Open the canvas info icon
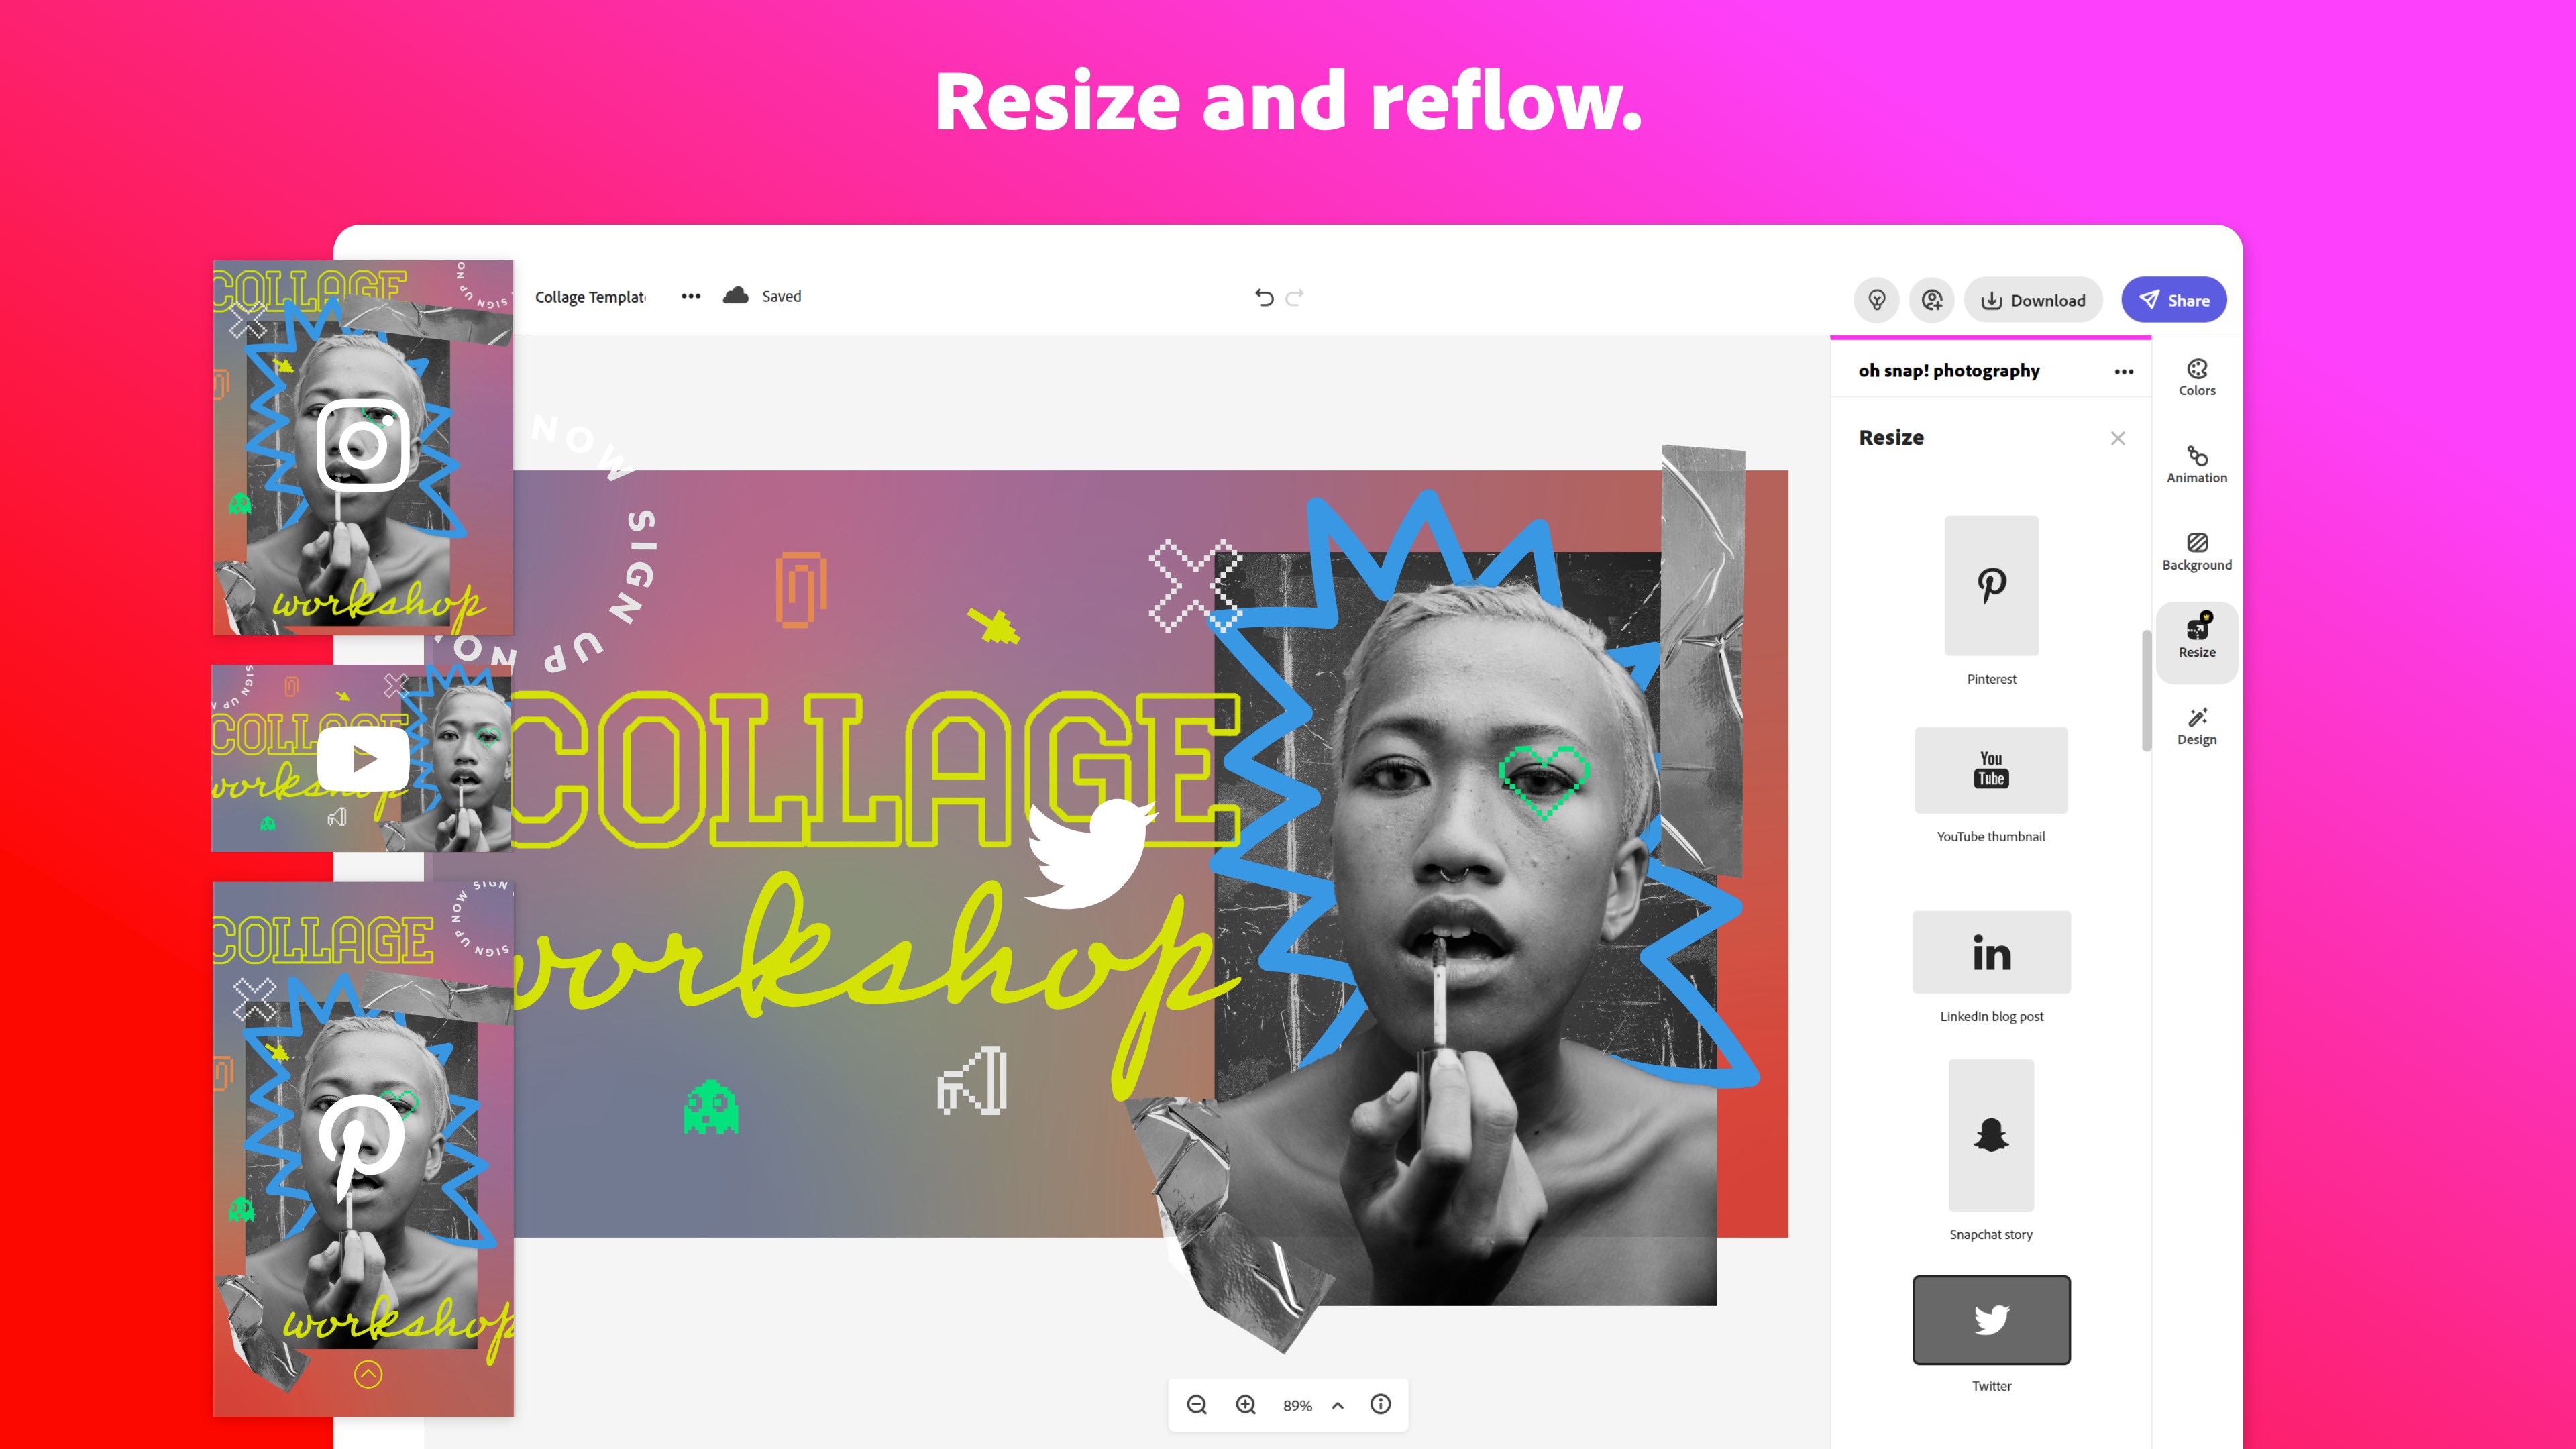2576x1449 pixels. (x=1380, y=1404)
